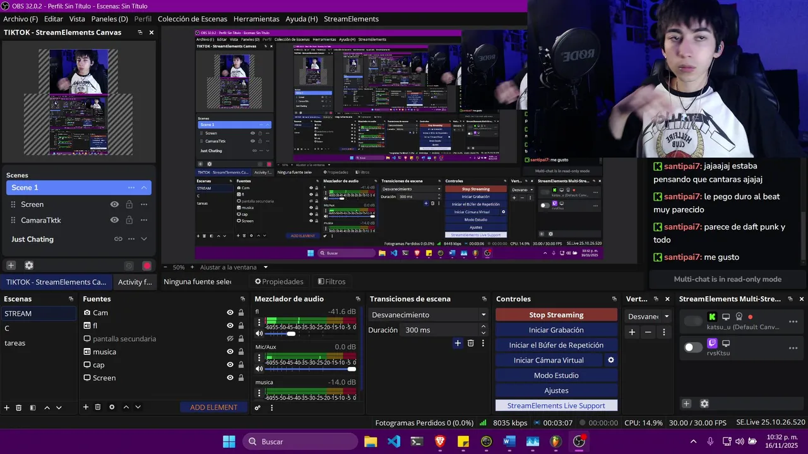Open StreamElements menu
Image resolution: width=808 pixels, height=454 pixels.
click(351, 19)
